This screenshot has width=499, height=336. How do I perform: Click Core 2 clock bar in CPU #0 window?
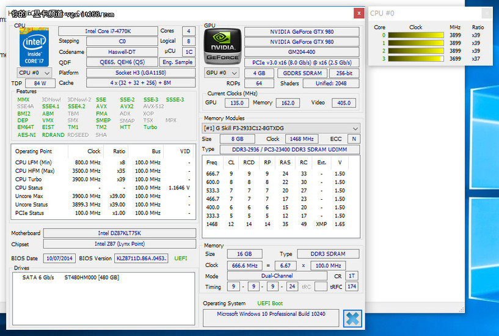click(x=416, y=51)
